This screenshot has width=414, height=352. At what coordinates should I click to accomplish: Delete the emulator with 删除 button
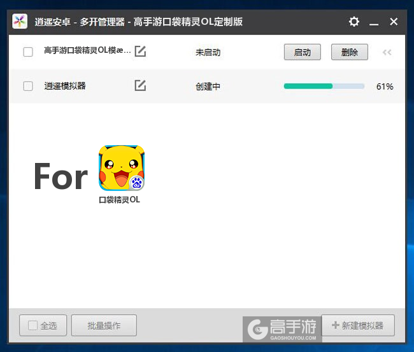(x=350, y=52)
